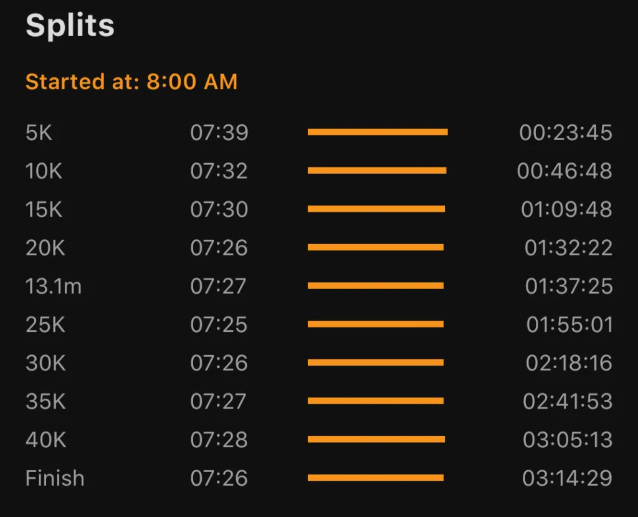Image resolution: width=638 pixels, height=517 pixels.
Task: Click the 07:39 pace value
Action: coord(219,133)
